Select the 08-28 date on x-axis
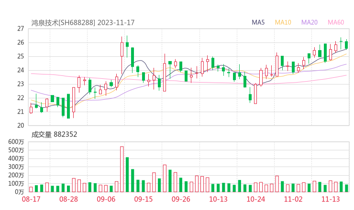 [x=68, y=199]
